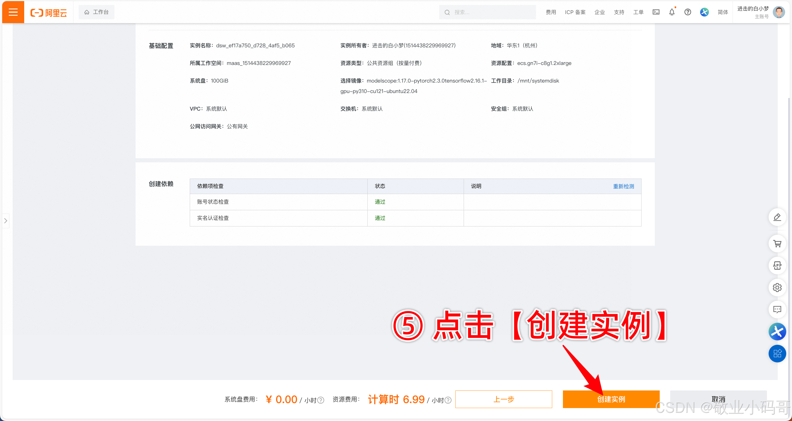Click the 实名认证检查 通过 status
The image size is (792, 421).
pyautogui.click(x=380, y=218)
